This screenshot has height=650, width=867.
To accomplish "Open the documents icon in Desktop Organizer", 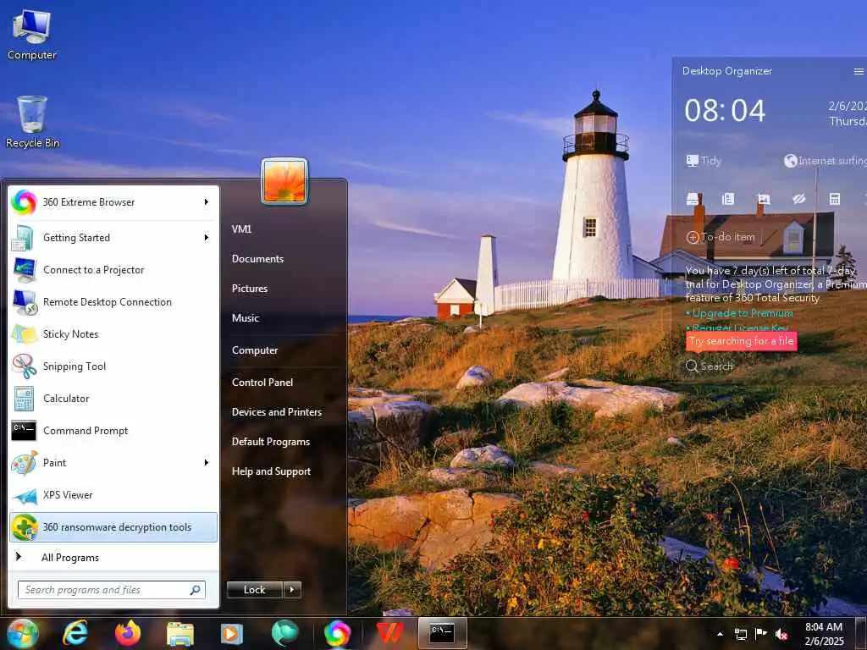I will [x=728, y=199].
